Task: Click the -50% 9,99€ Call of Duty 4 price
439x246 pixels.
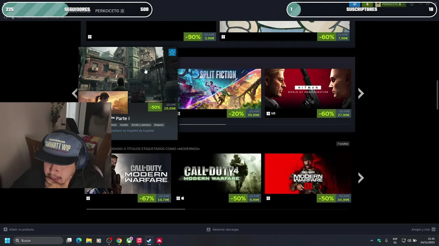Action: coord(245,198)
